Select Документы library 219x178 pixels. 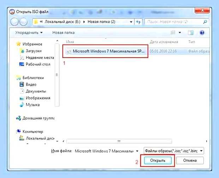click(36, 91)
